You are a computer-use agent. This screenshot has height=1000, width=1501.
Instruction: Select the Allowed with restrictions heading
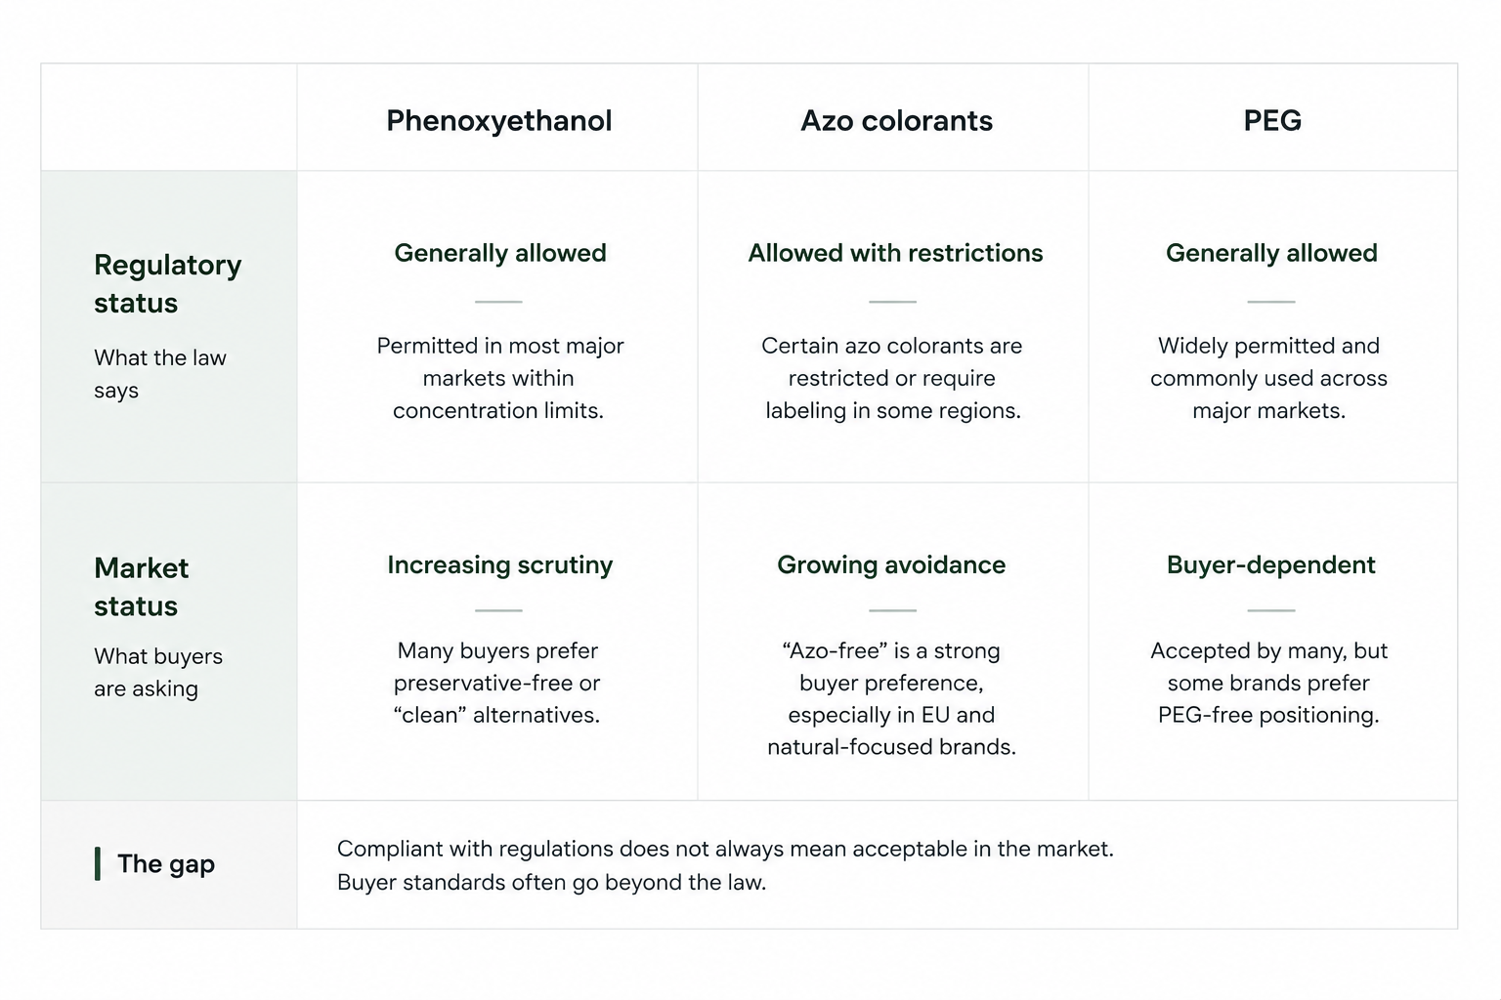pos(895,253)
